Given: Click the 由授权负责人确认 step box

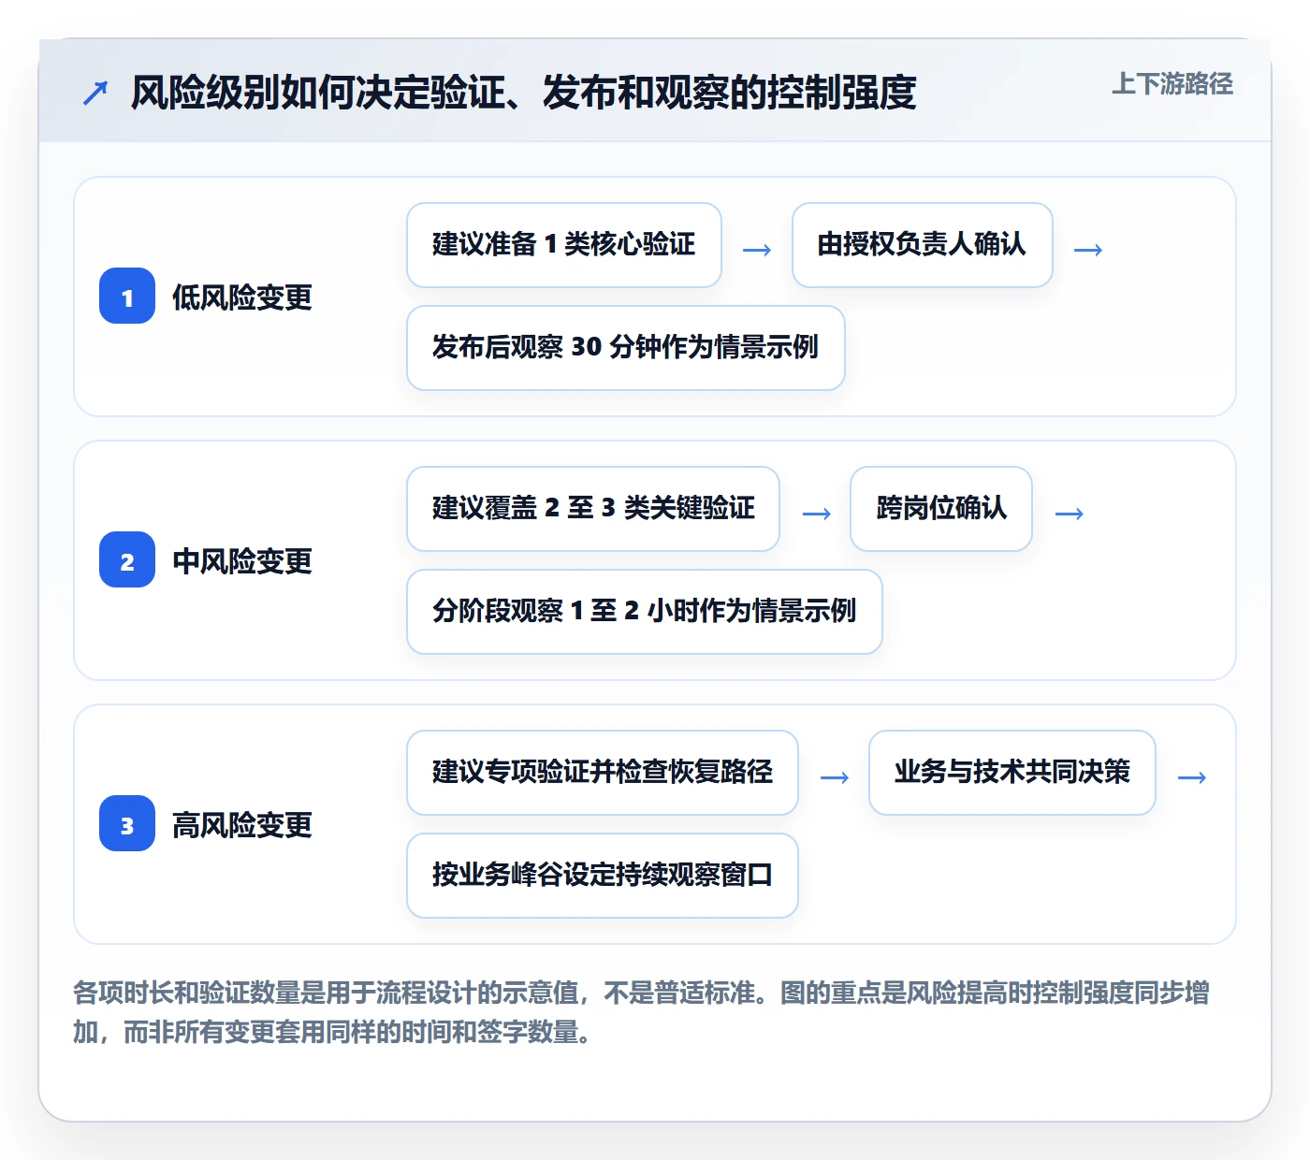Looking at the screenshot, I should click(x=923, y=245).
